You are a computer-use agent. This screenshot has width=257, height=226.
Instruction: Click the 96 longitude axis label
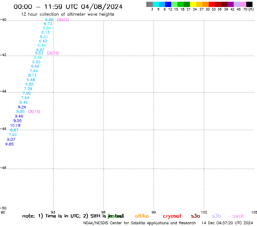point(103,212)
